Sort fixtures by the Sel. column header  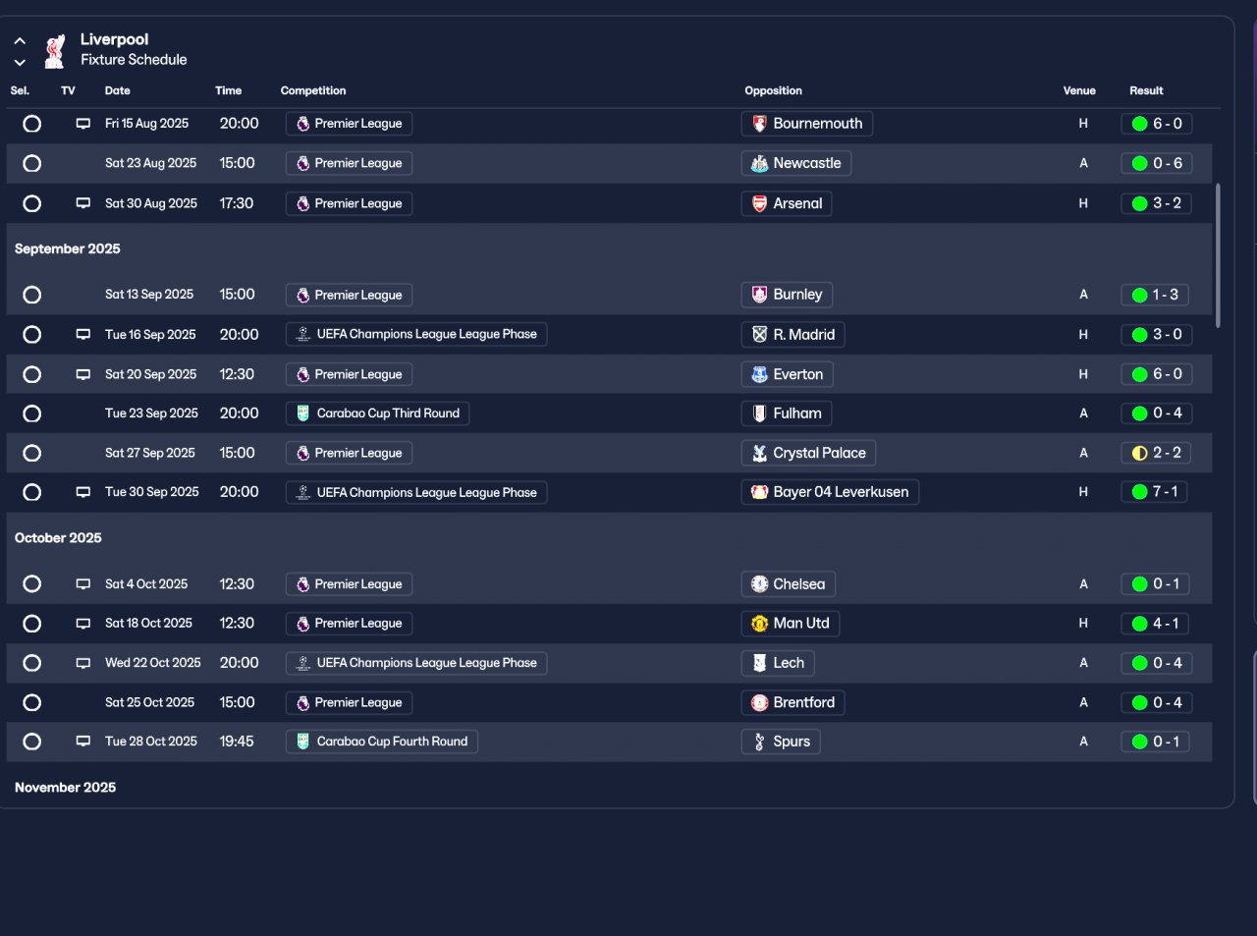click(x=20, y=90)
